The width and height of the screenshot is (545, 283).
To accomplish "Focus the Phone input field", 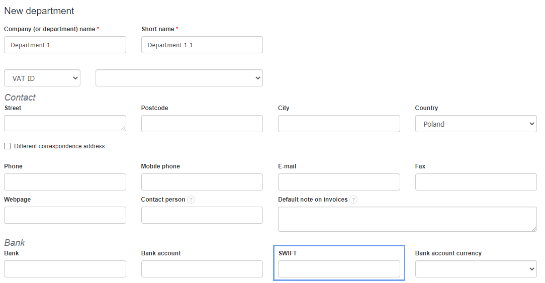I will click(x=65, y=182).
